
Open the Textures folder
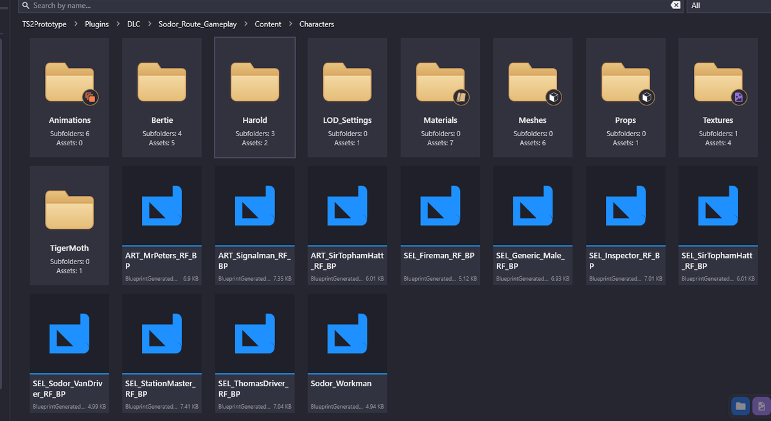[718, 97]
